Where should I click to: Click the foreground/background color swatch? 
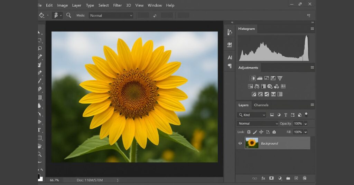(40, 177)
